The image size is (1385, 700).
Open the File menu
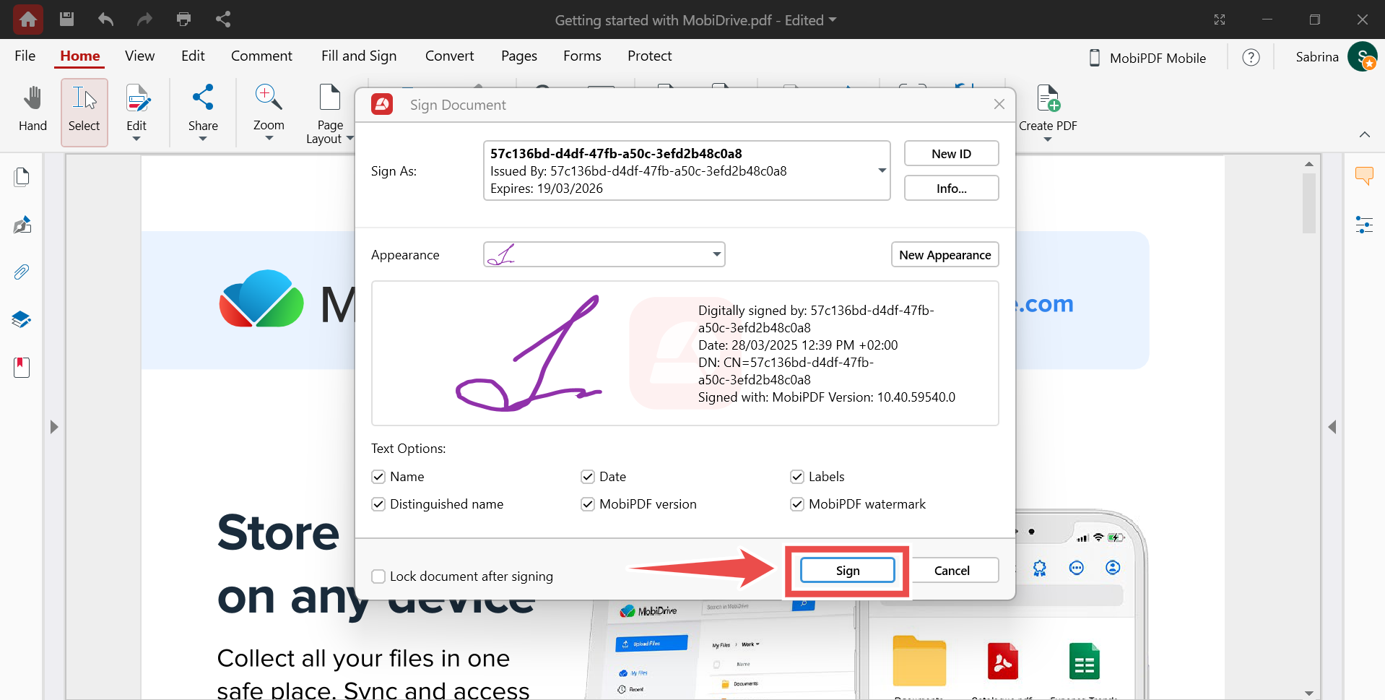tap(25, 56)
